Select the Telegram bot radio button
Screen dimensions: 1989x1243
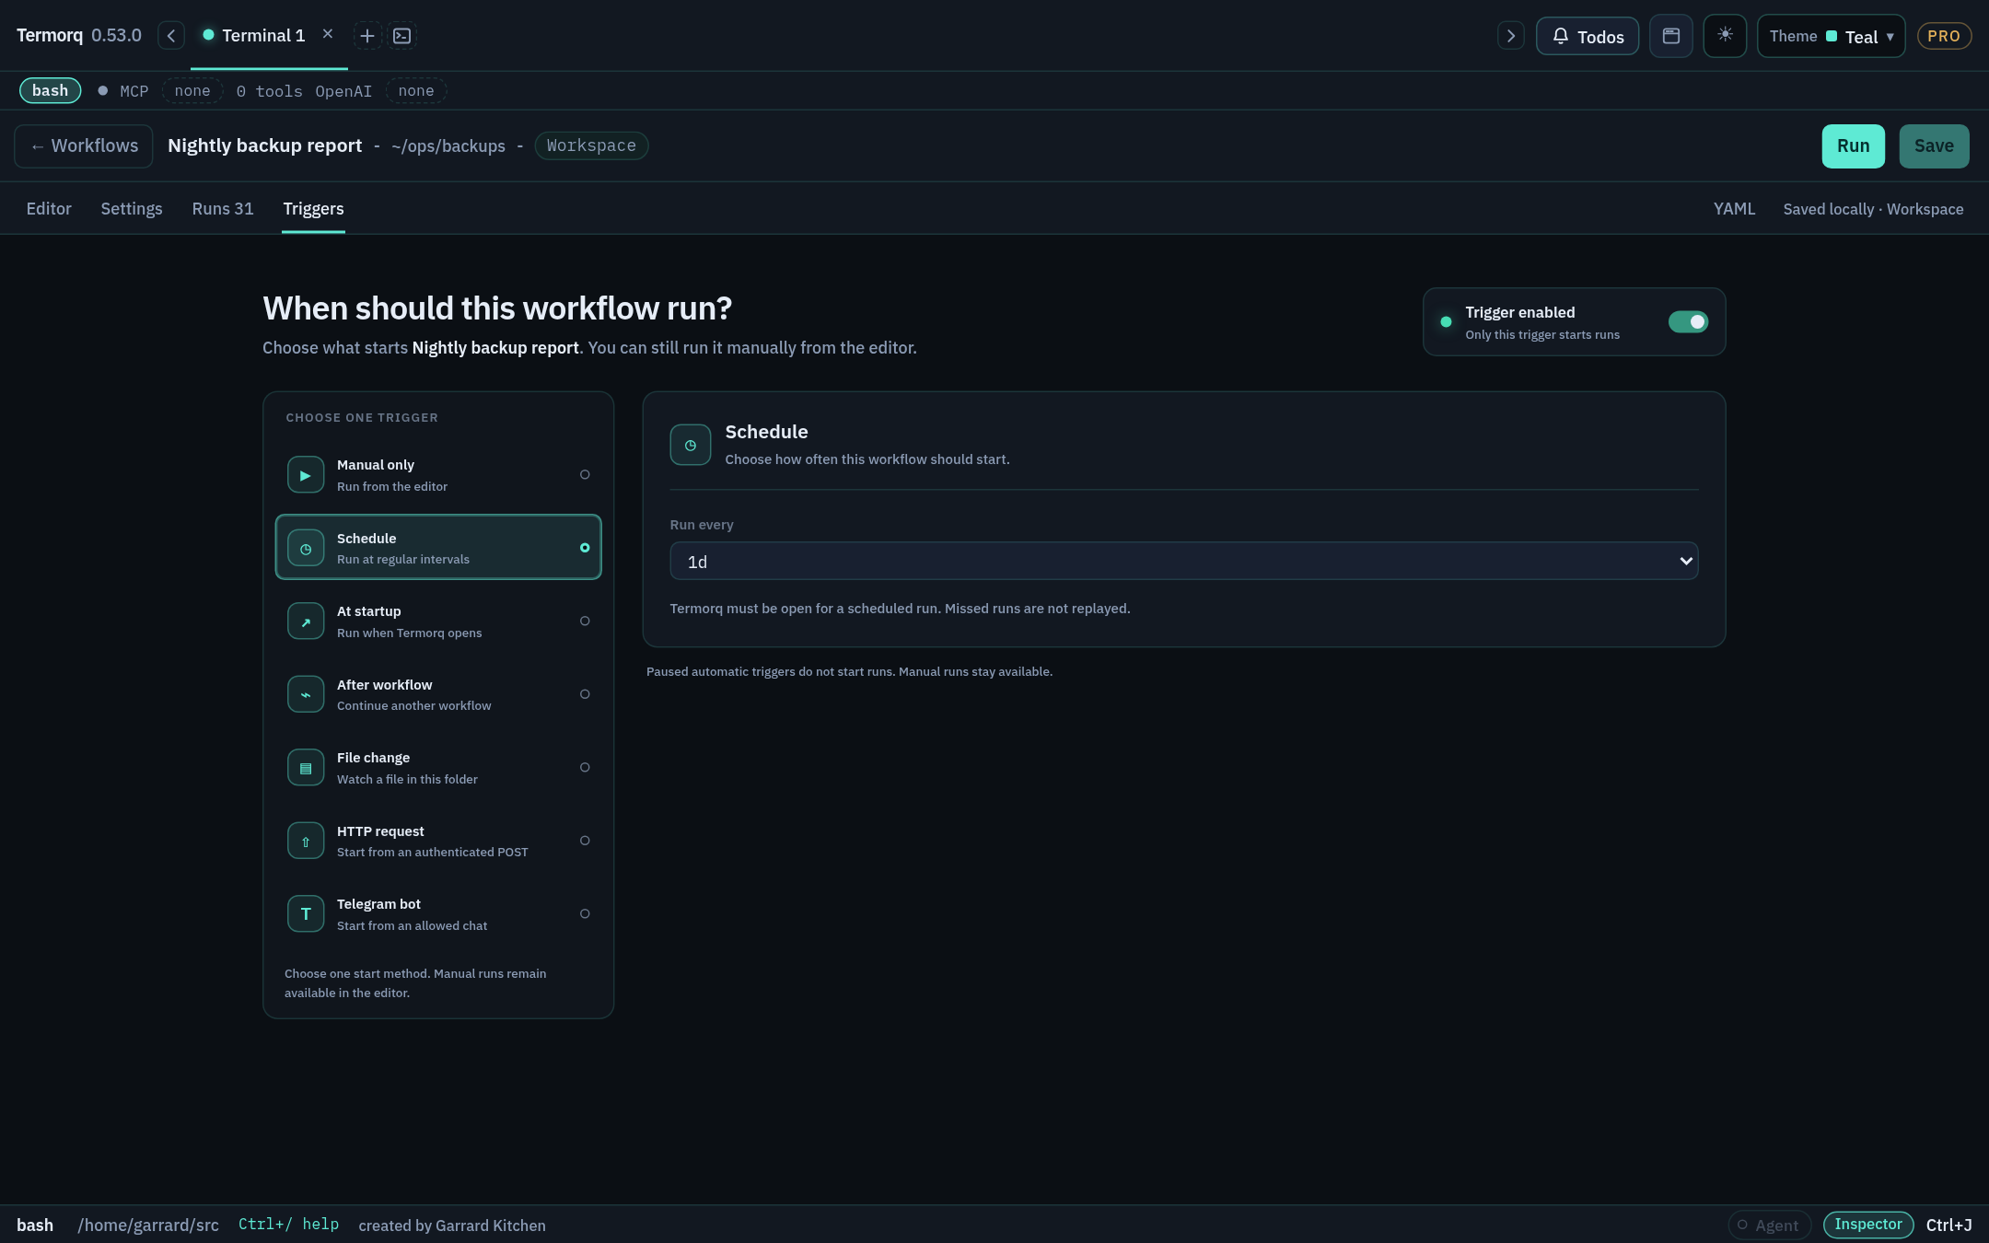(x=585, y=914)
